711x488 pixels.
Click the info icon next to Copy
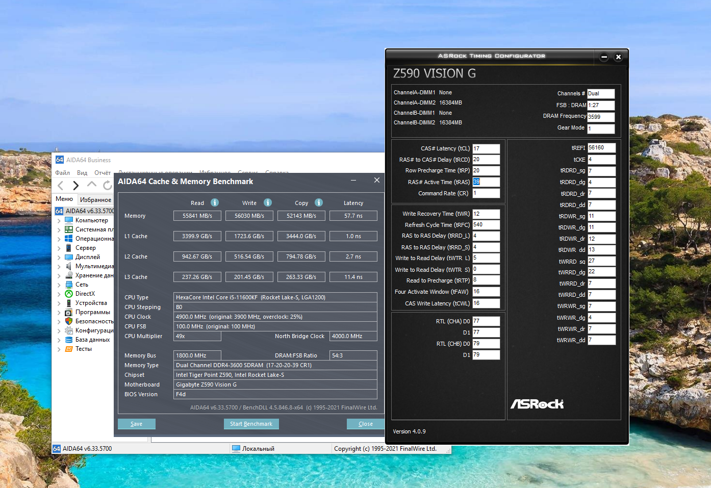[x=319, y=202]
